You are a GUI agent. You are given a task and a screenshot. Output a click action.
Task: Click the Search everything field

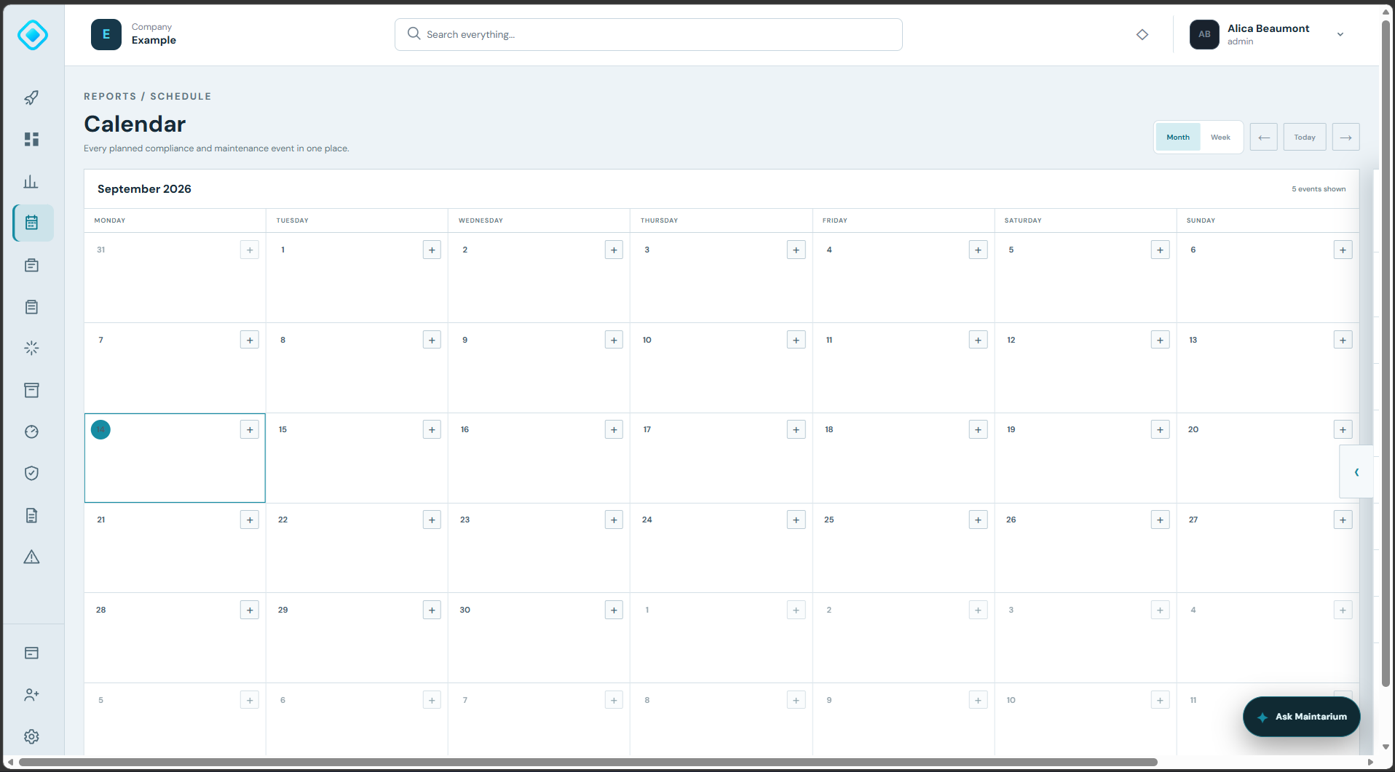649,34
